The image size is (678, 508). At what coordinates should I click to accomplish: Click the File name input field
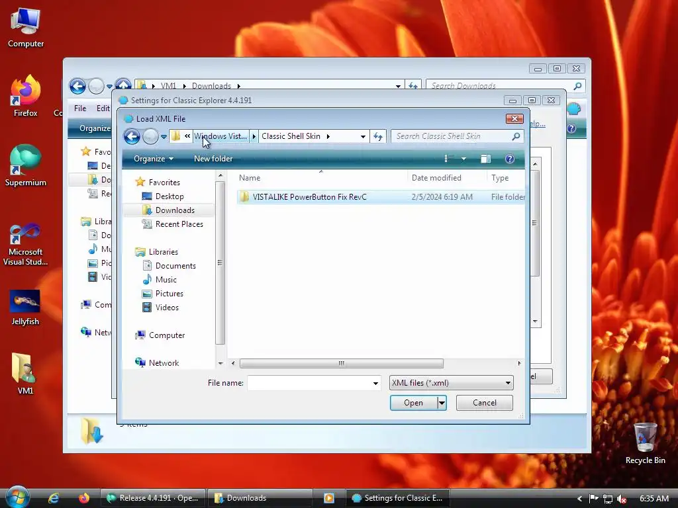click(310, 383)
